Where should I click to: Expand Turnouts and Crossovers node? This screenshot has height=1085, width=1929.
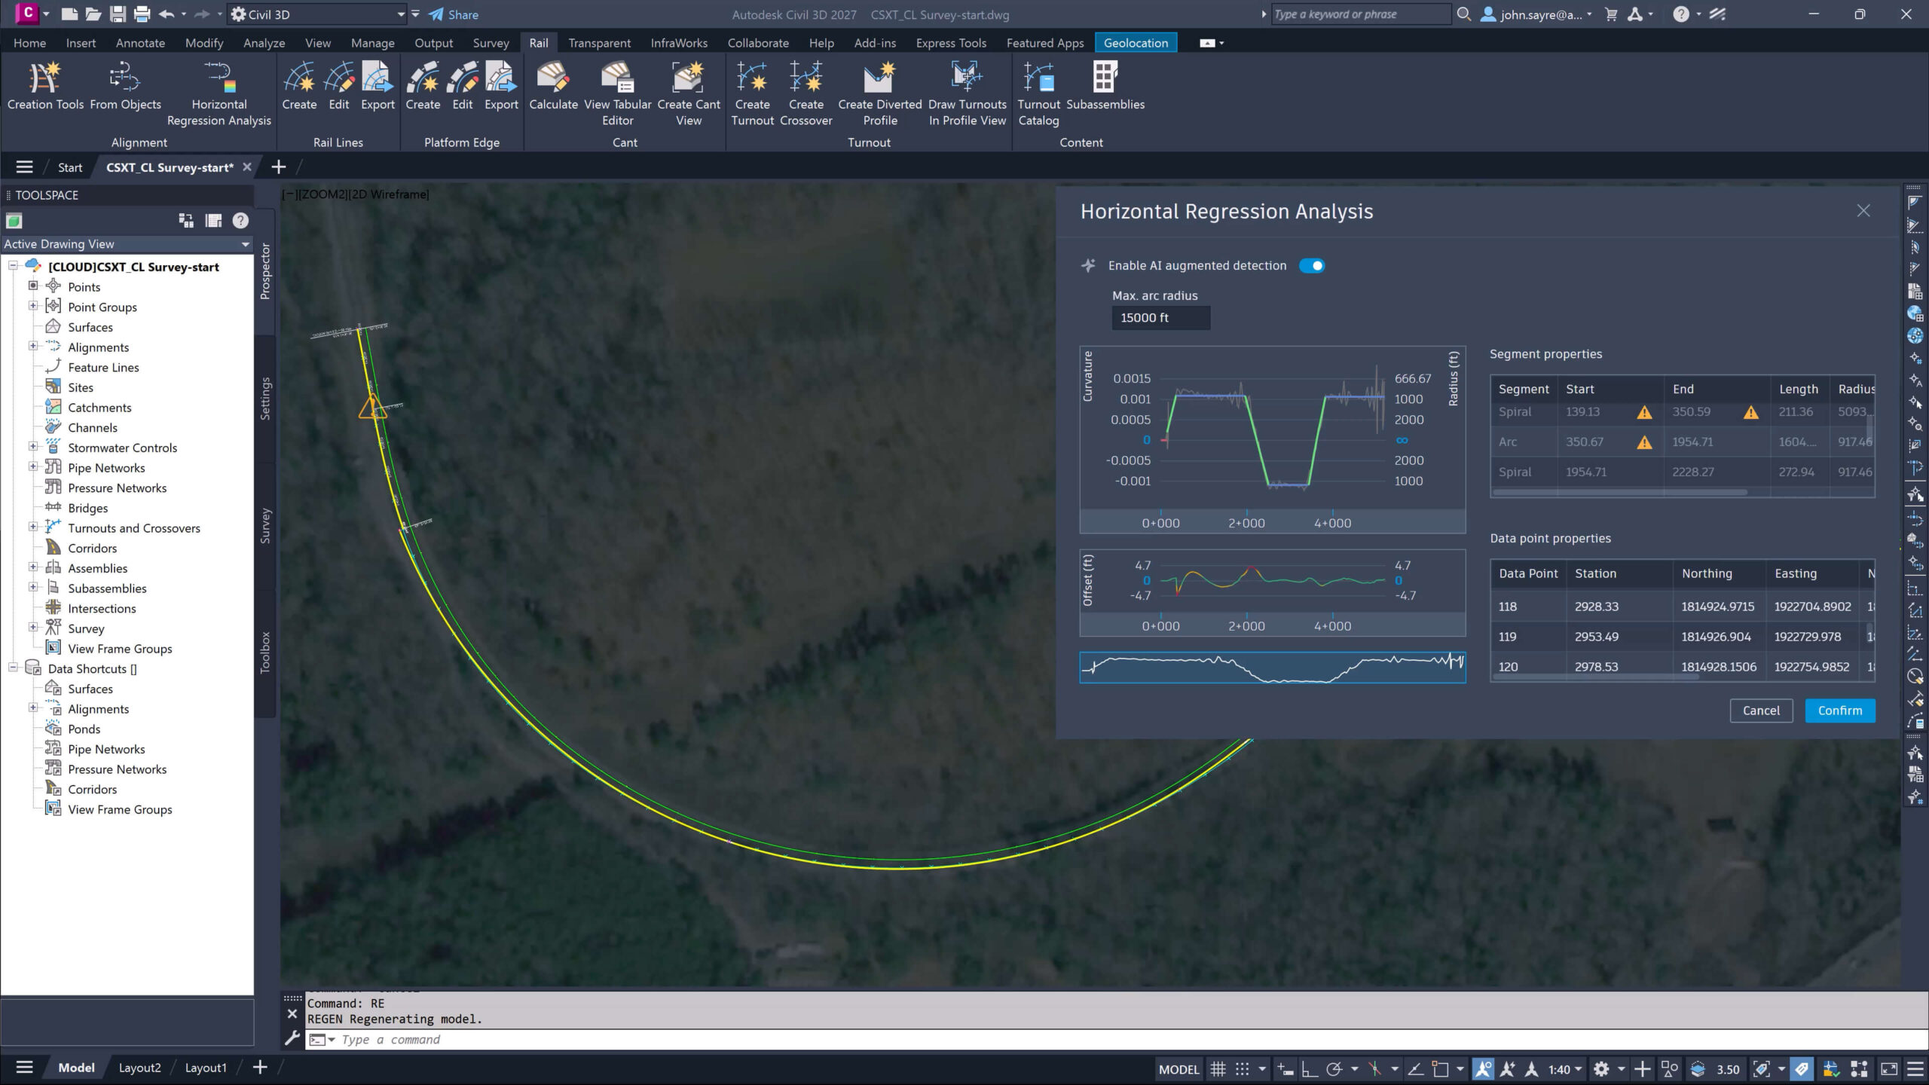pyautogui.click(x=33, y=527)
